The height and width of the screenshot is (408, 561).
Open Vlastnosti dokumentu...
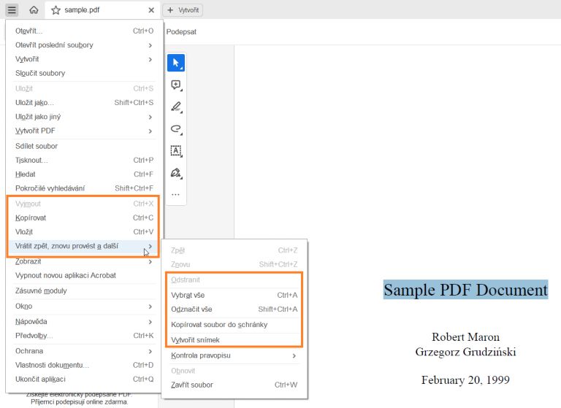pyautogui.click(x=85, y=365)
